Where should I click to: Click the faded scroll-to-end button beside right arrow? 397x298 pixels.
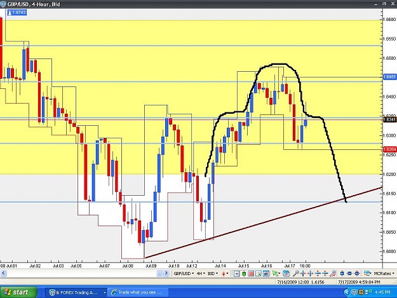(x=159, y=273)
